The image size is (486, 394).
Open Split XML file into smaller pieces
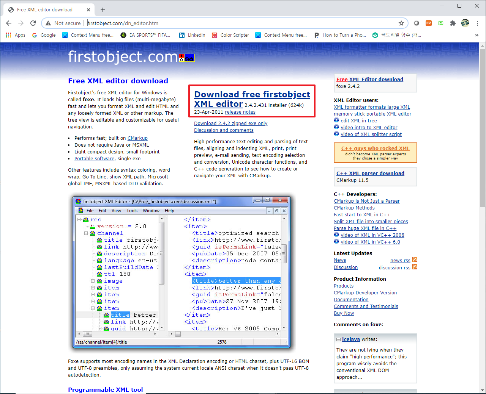click(371, 222)
